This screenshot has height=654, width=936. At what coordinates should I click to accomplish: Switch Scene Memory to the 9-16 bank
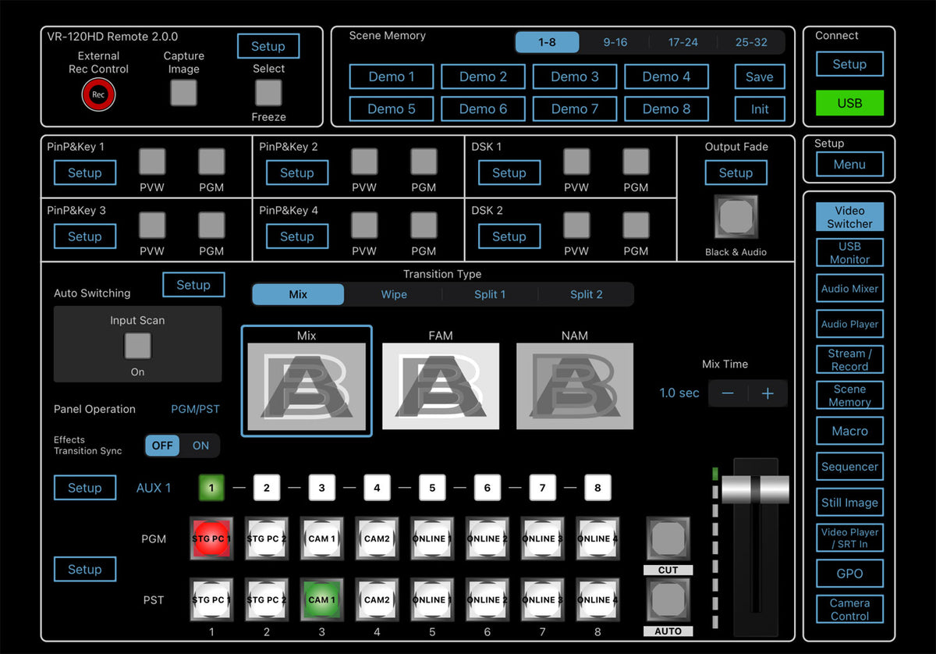click(615, 42)
